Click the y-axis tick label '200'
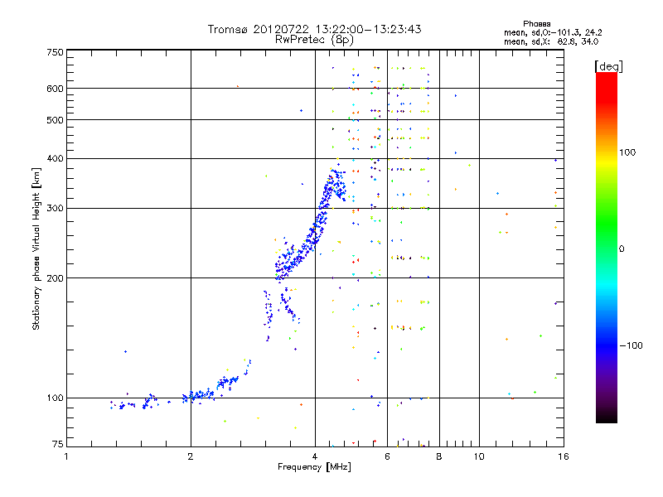The image size is (663, 497). pos(55,278)
